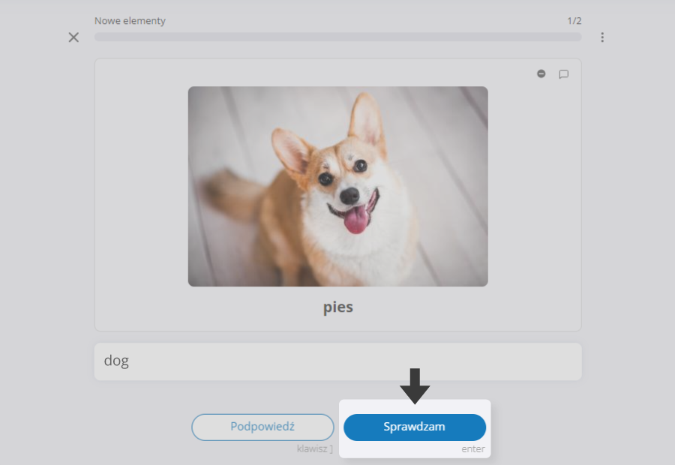675x465 pixels.
Task: Focus the answer field containing "dog"
Action: click(x=338, y=361)
